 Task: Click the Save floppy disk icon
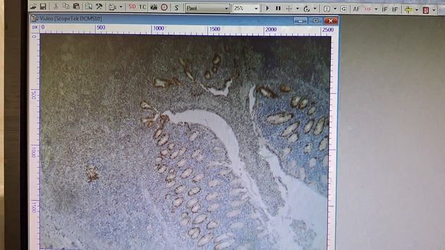click(x=43, y=6)
